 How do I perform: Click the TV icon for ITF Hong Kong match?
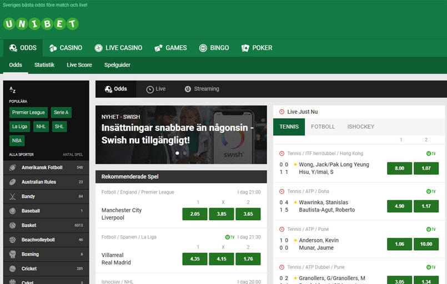pyautogui.click(x=431, y=154)
